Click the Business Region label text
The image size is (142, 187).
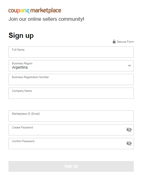[x=22, y=63]
